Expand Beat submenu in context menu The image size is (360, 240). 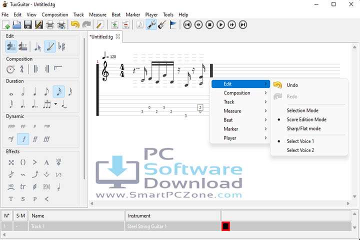(x=240, y=120)
